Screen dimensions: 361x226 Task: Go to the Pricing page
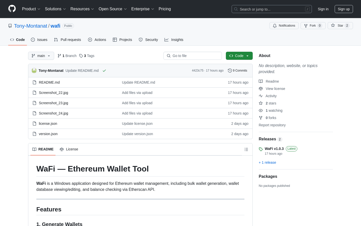(x=165, y=9)
